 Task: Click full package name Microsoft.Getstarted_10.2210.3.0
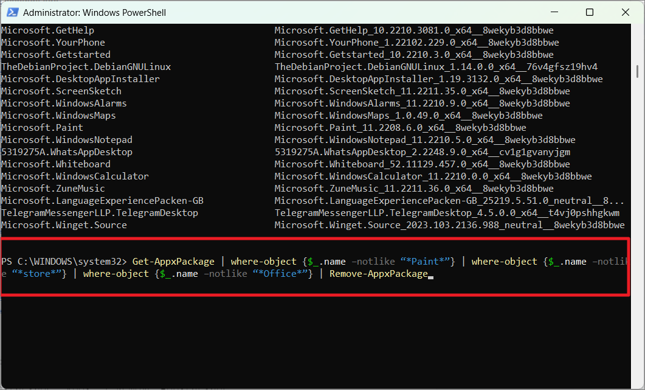coord(414,54)
